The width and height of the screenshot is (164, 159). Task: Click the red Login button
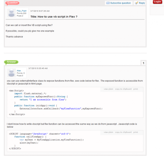click(157, 2)
